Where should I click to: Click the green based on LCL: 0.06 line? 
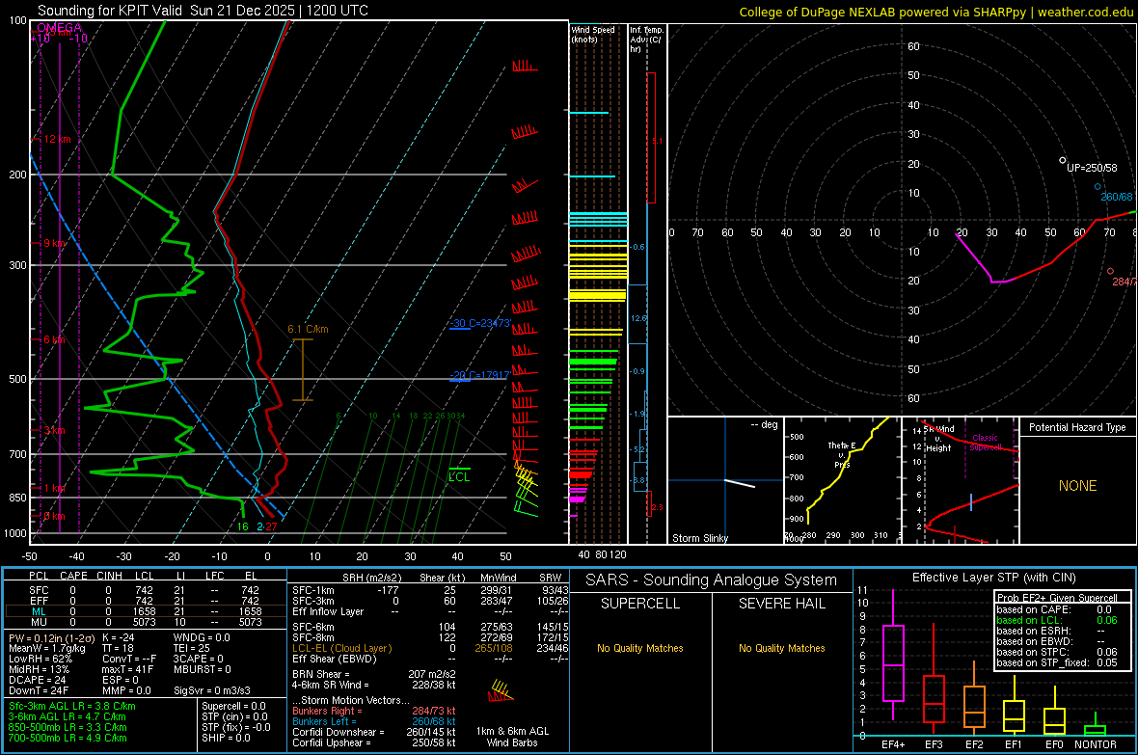(1057, 620)
